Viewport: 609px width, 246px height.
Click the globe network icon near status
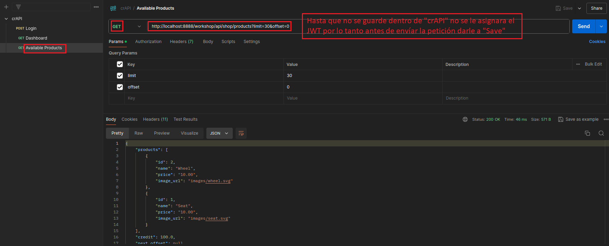(x=465, y=119)
